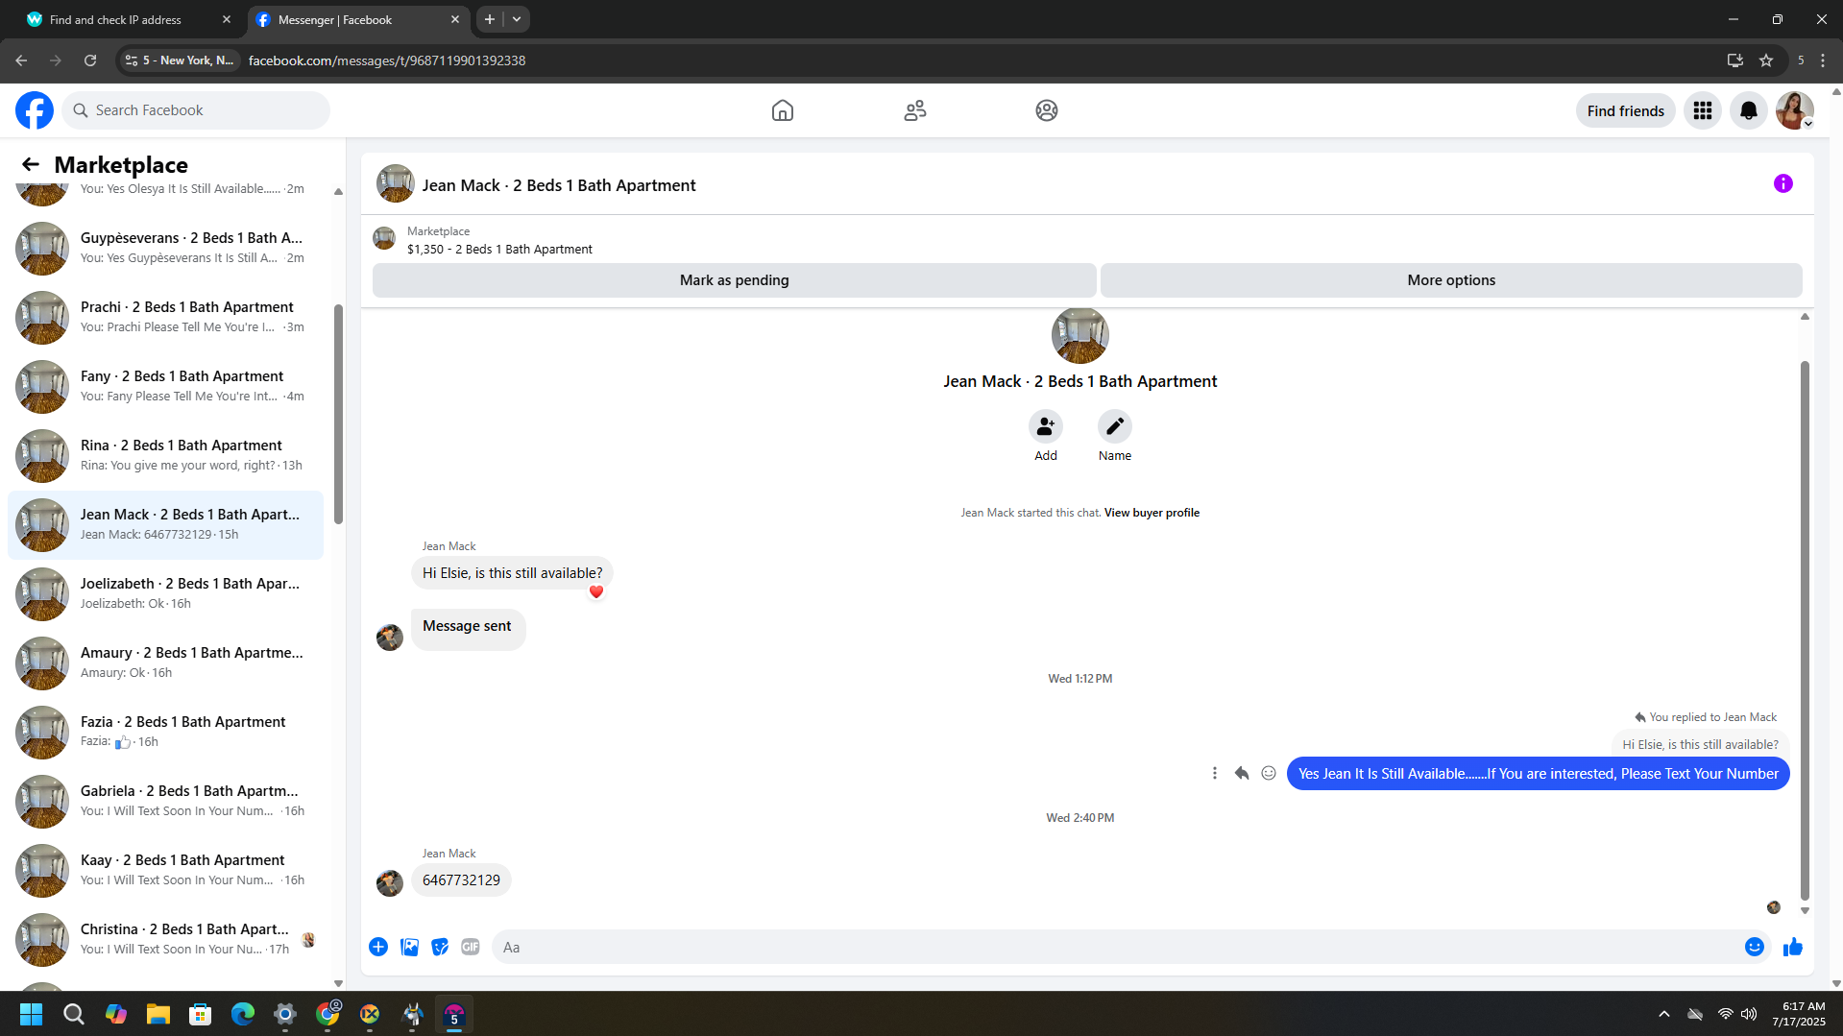Viewport: 1843px width, 1036px height.
Task: Click the conversation list scrollbar
Action: 338,413
